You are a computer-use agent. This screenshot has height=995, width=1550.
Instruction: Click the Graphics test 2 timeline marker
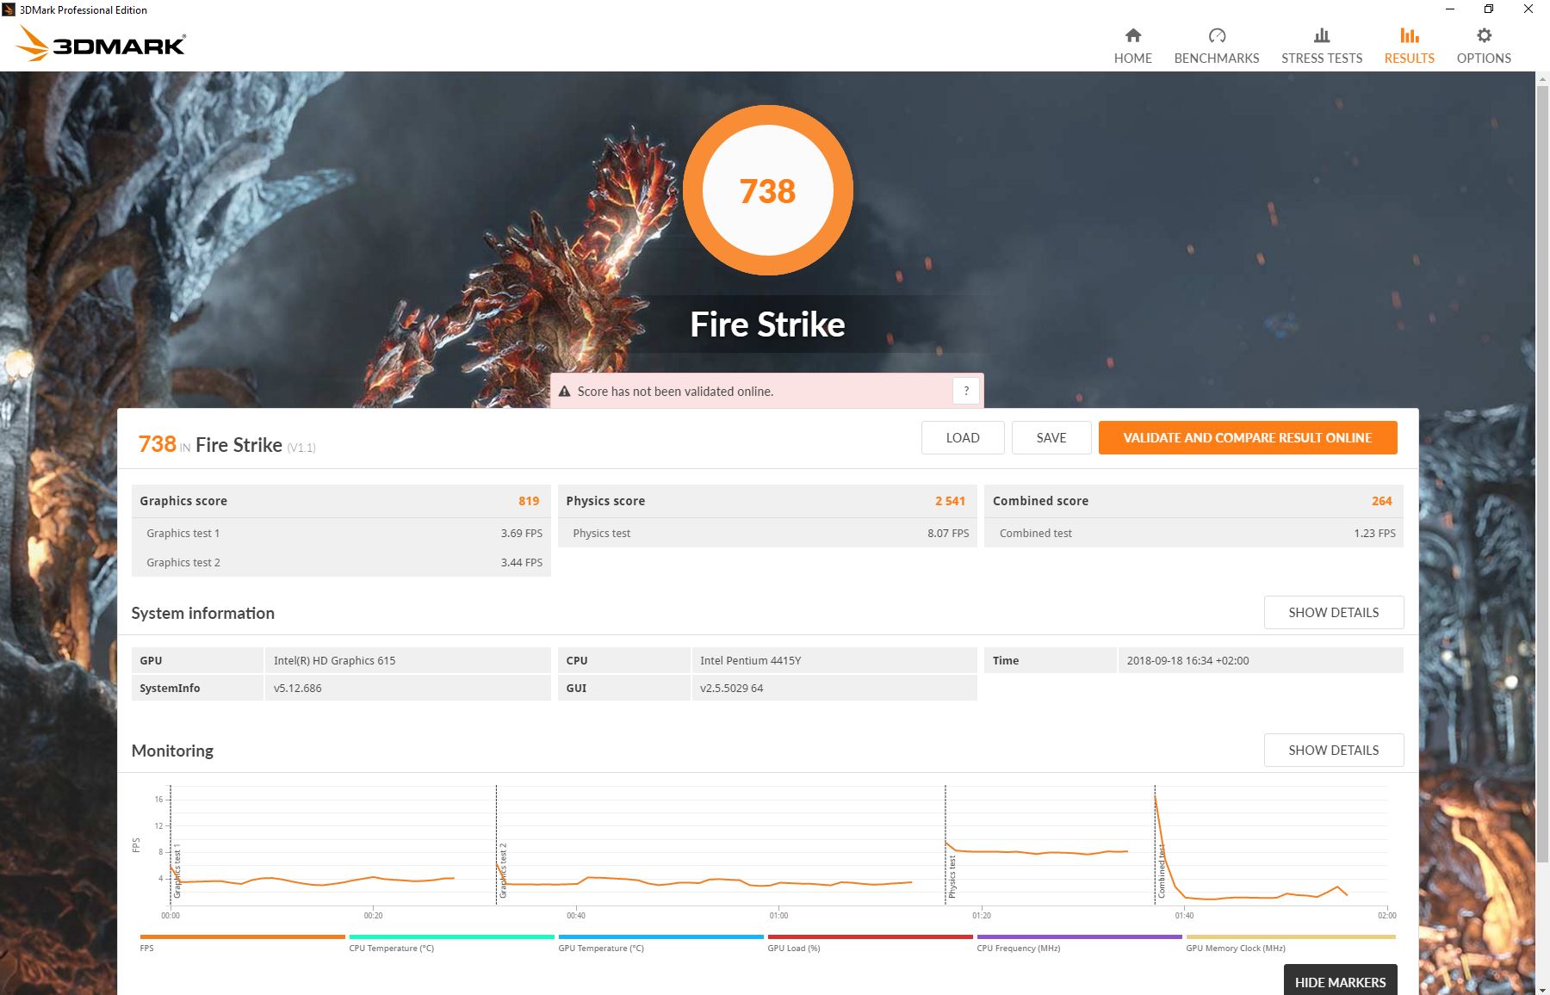[x=503, y=870]
